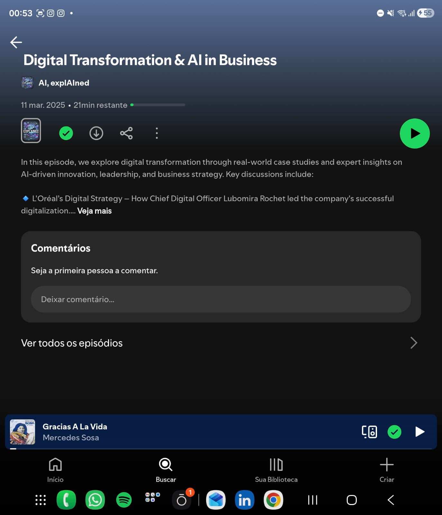Open the Gracias A La Vida now playing bar
Image resolution: width=442 pixels, height=515 pixels.
tap(221, 432)
